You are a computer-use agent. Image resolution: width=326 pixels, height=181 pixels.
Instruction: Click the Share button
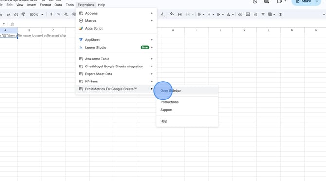tap(303, 1)
